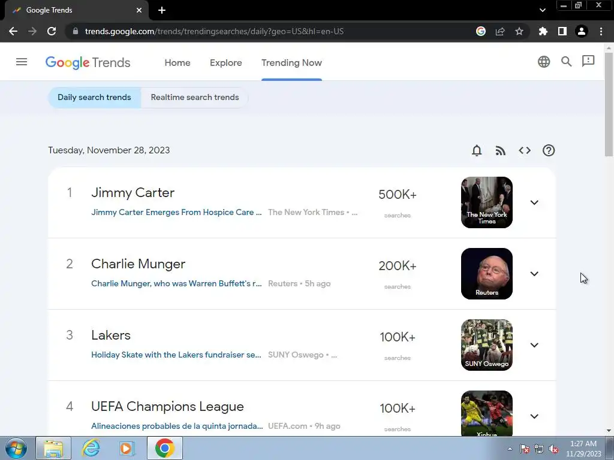This screenshot has height=460, width=614.
Task: Go forward with the browser forward arrow
Action: (32, 31)
